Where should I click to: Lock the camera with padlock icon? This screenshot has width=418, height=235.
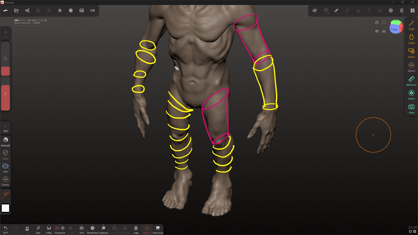[x=377, y=23]
